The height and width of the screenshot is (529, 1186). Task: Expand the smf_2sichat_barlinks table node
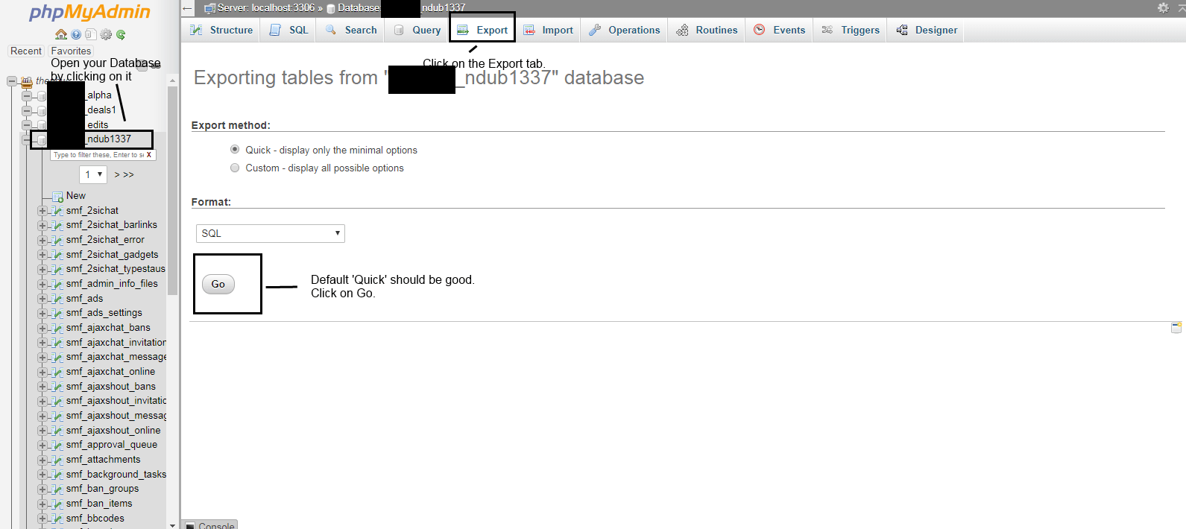tap(42, 225)
